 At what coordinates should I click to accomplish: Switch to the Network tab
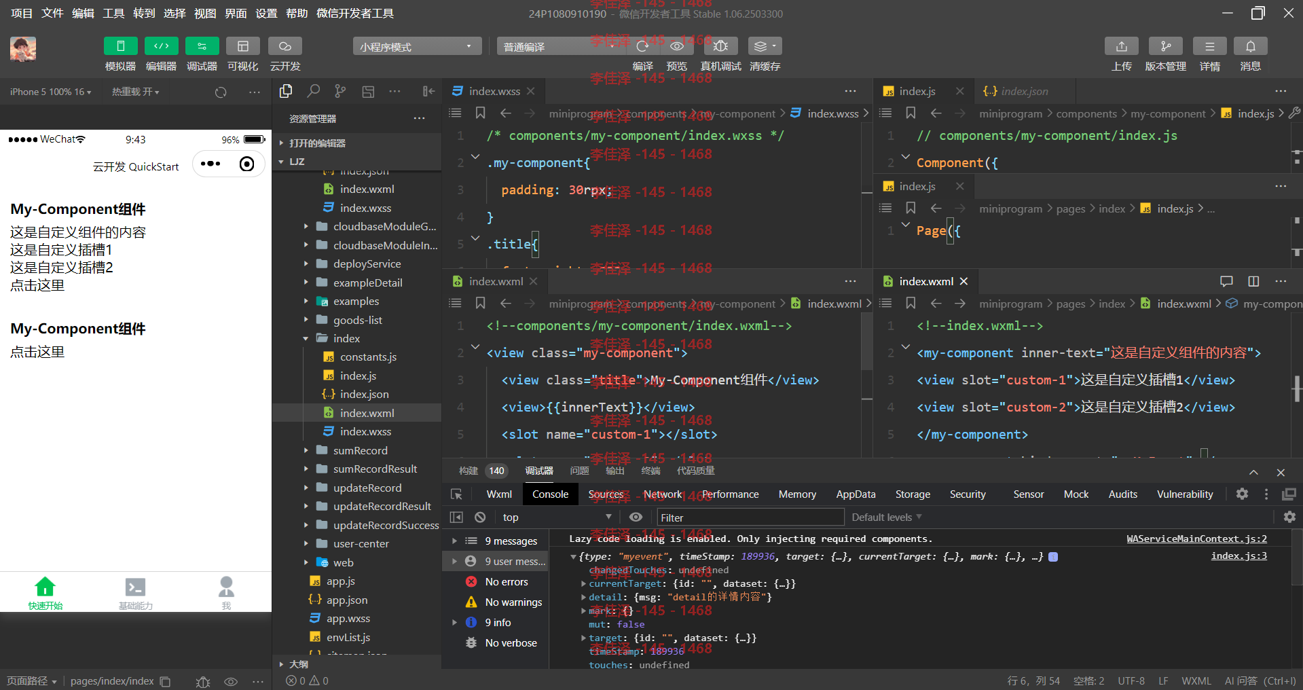click(x=663, y=494)
